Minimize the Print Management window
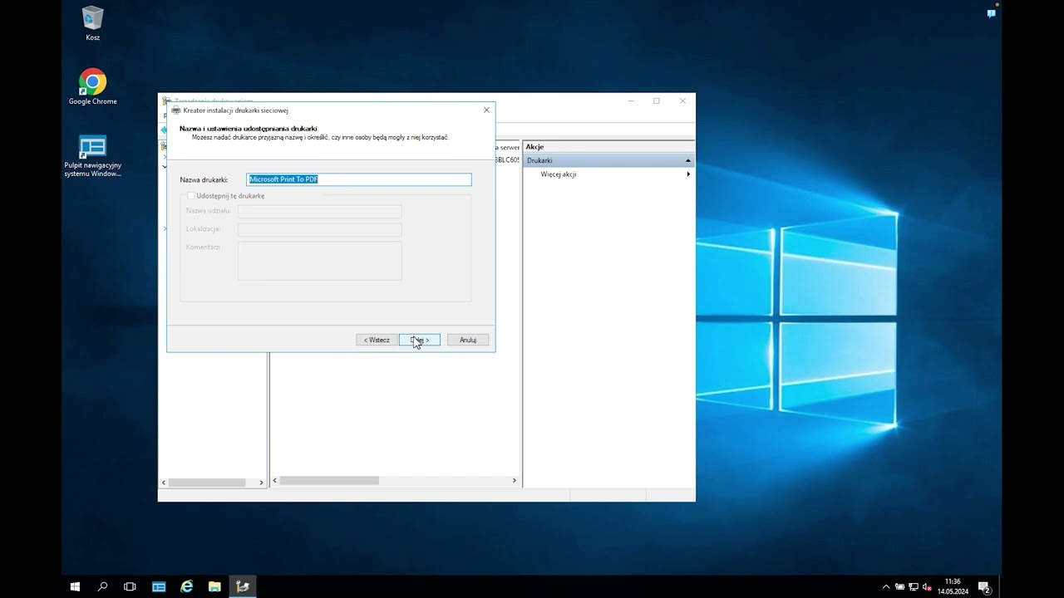The width and height of the screenshot is (1064, 598). point(631,100)
